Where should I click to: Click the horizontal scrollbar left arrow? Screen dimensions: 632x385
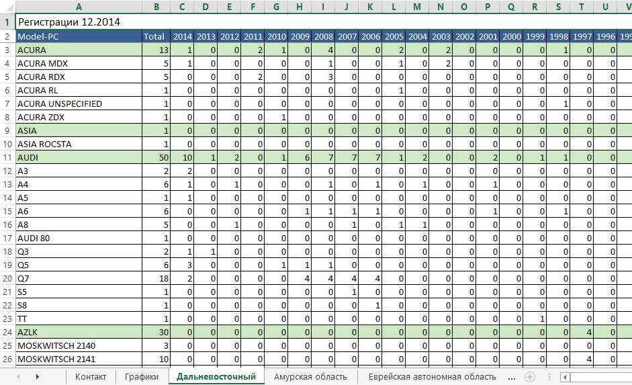pos(565,378)
